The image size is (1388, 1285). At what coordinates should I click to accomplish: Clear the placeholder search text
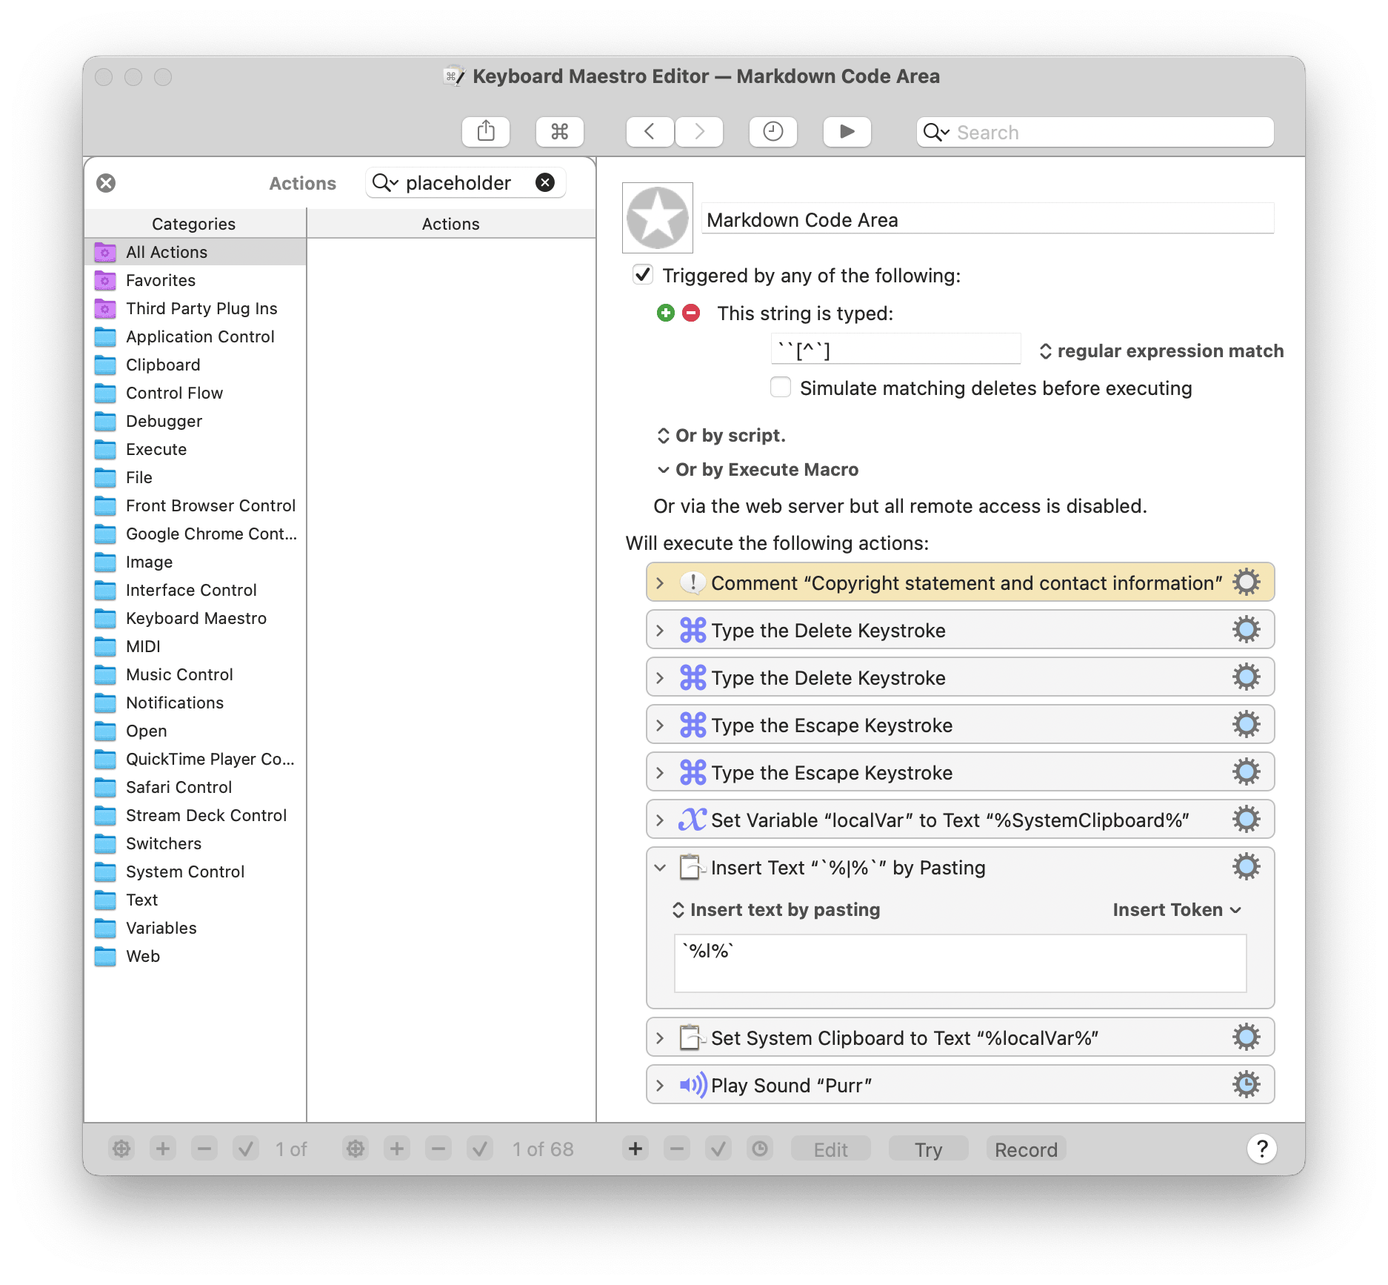tap(545, 182)
